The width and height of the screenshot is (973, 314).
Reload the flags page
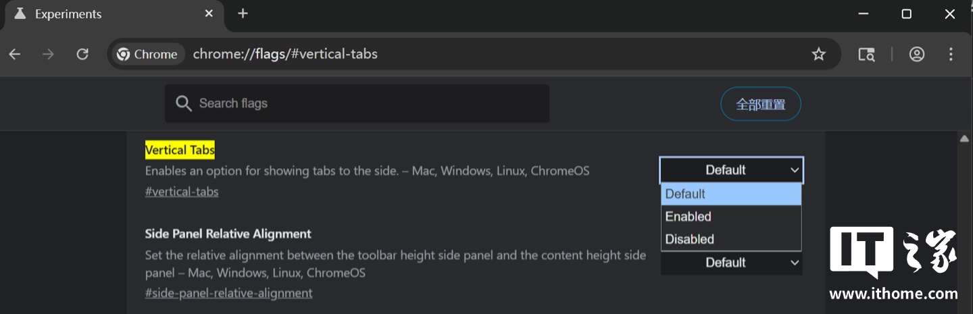tap(82, 55)
